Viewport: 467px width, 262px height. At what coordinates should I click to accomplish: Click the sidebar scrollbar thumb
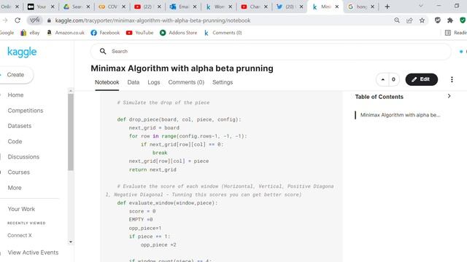pos(71,132)
